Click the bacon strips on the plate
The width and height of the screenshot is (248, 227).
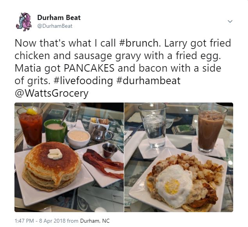coord(103,164)
